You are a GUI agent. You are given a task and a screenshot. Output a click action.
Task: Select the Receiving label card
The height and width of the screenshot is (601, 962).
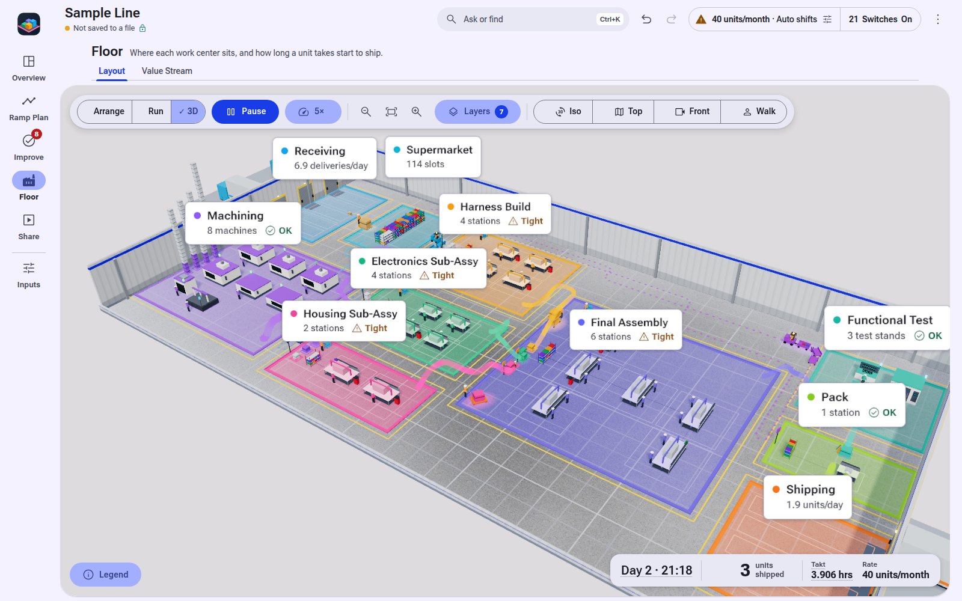tap(325, 158)
